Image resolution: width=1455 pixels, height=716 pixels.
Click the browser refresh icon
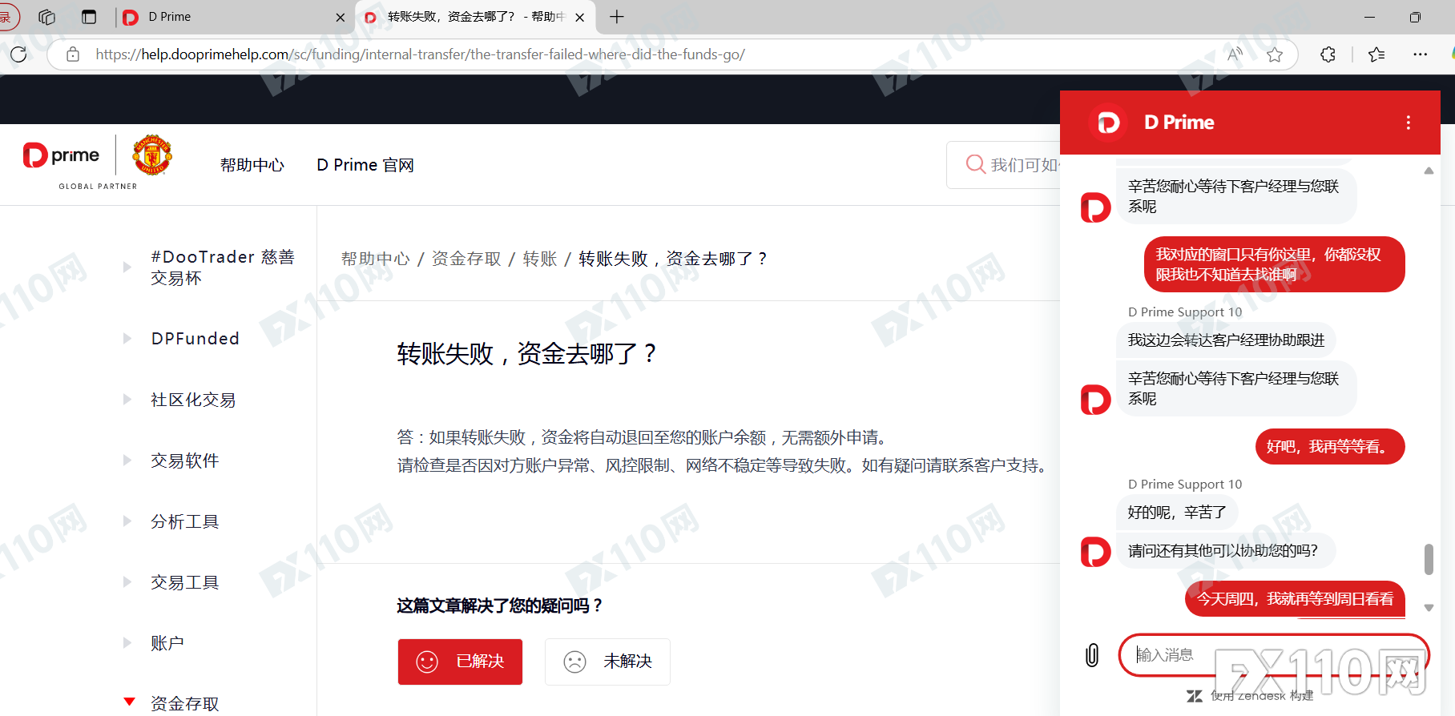(x=18, y=54)
